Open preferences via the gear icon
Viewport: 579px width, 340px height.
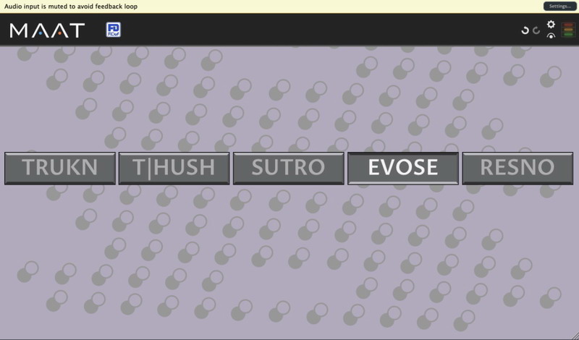551,25
